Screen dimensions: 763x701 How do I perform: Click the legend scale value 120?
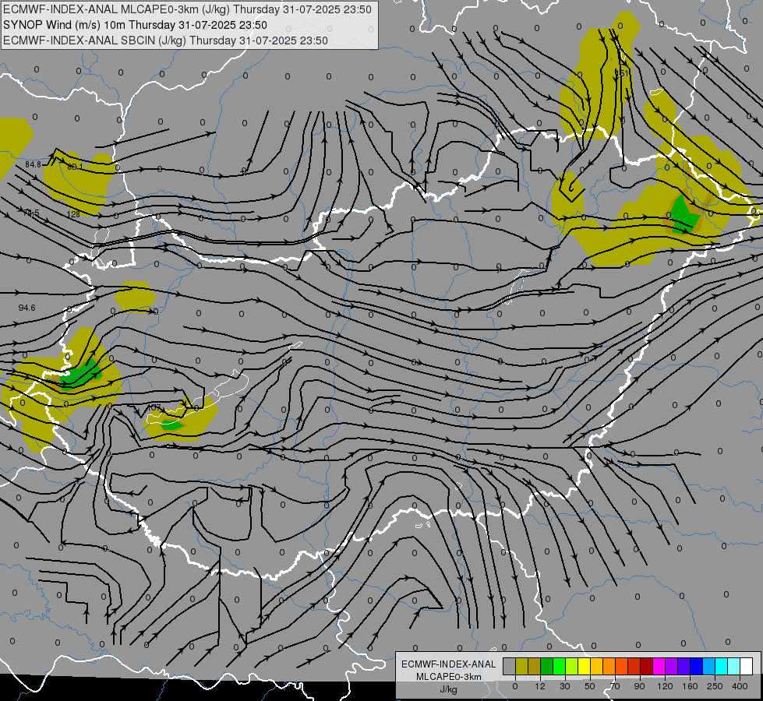666,686
